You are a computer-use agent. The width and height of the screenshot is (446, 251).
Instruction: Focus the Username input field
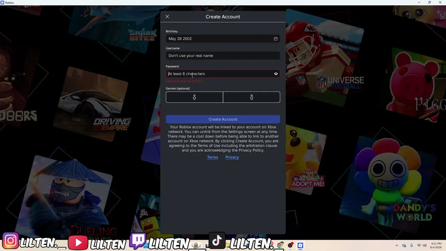pyautogui.click(x=223, y=56)
